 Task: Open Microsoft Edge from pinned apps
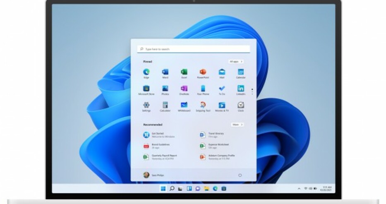146,72
